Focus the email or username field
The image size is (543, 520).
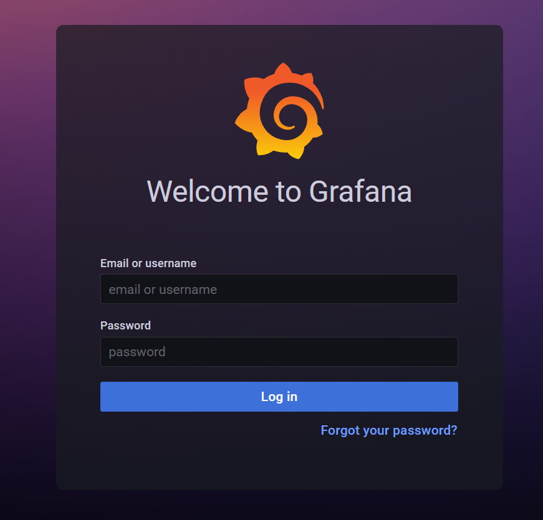click(279, 289)
